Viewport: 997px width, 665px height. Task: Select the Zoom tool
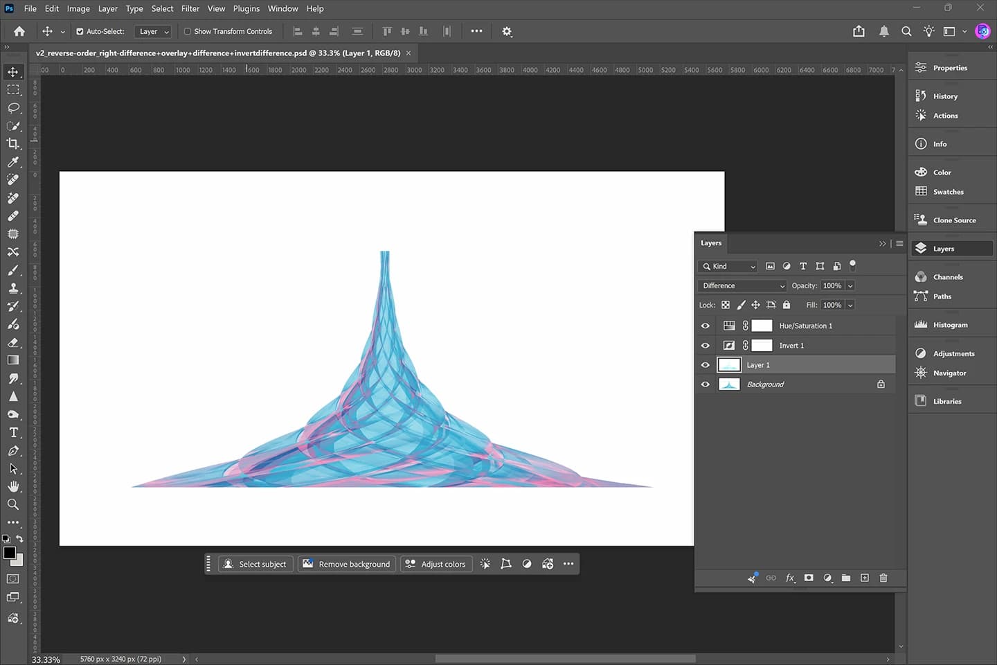(x=13, y=504)
